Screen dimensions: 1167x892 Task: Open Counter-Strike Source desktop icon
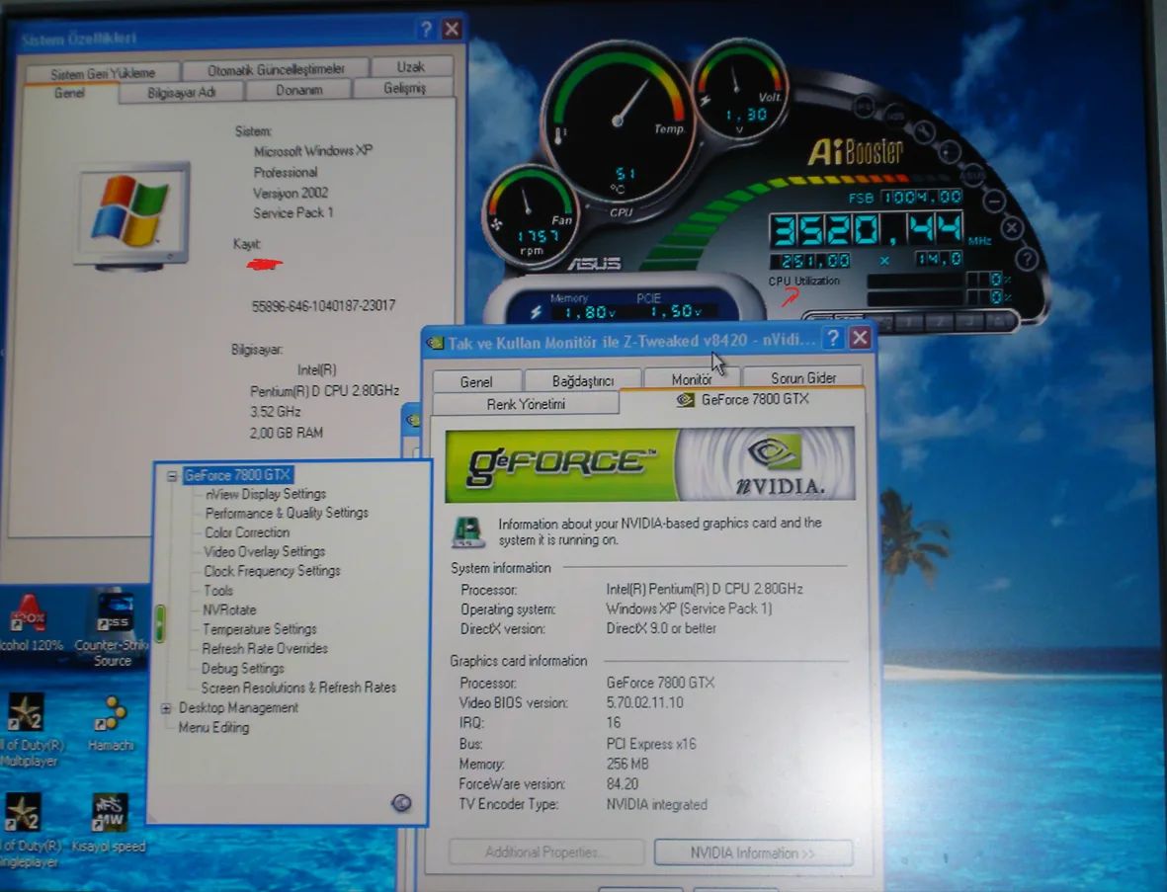113,629
